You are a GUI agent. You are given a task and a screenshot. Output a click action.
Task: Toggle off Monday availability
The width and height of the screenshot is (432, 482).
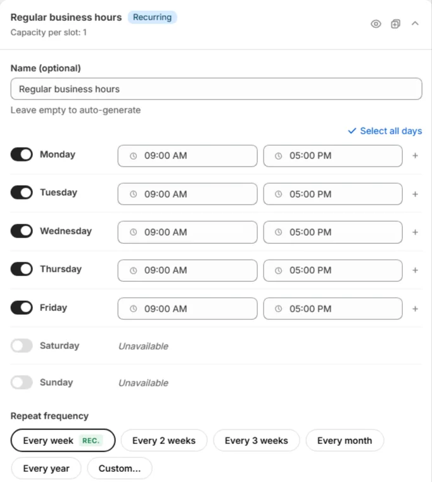tap(22, 155)
